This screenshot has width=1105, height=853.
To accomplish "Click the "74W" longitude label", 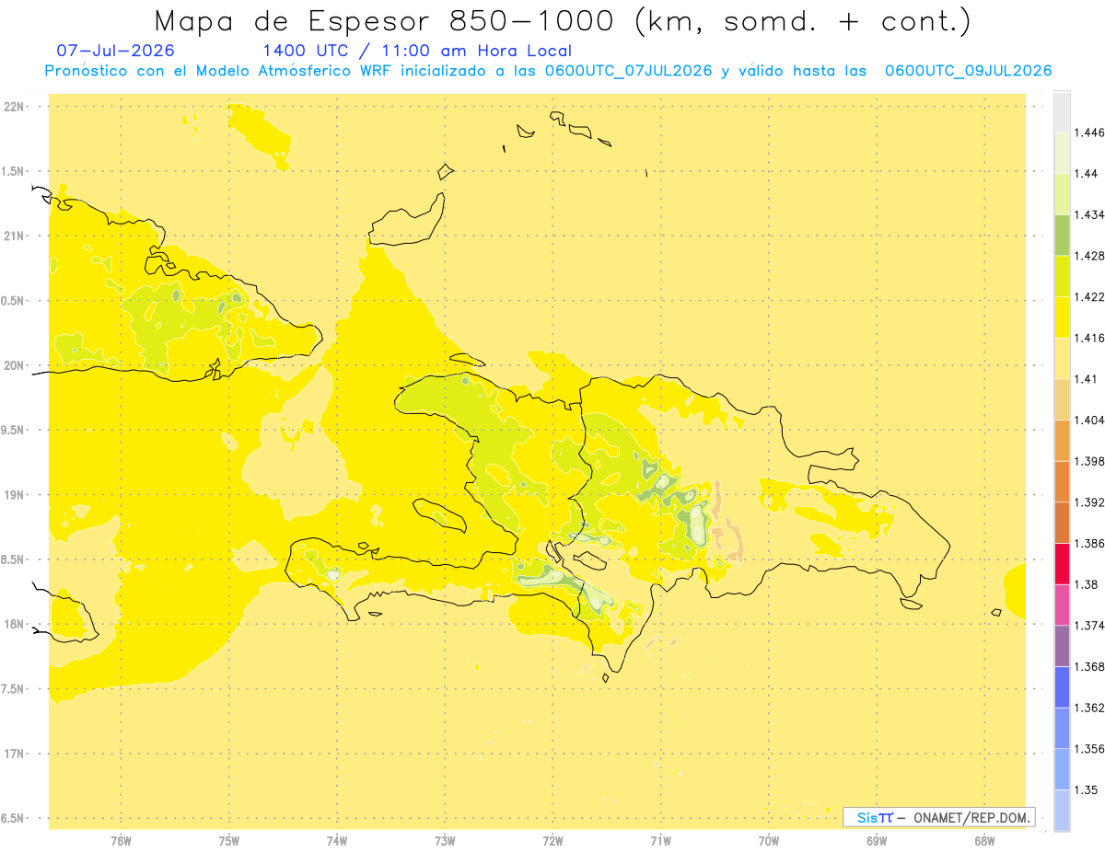I will [337, 841].
